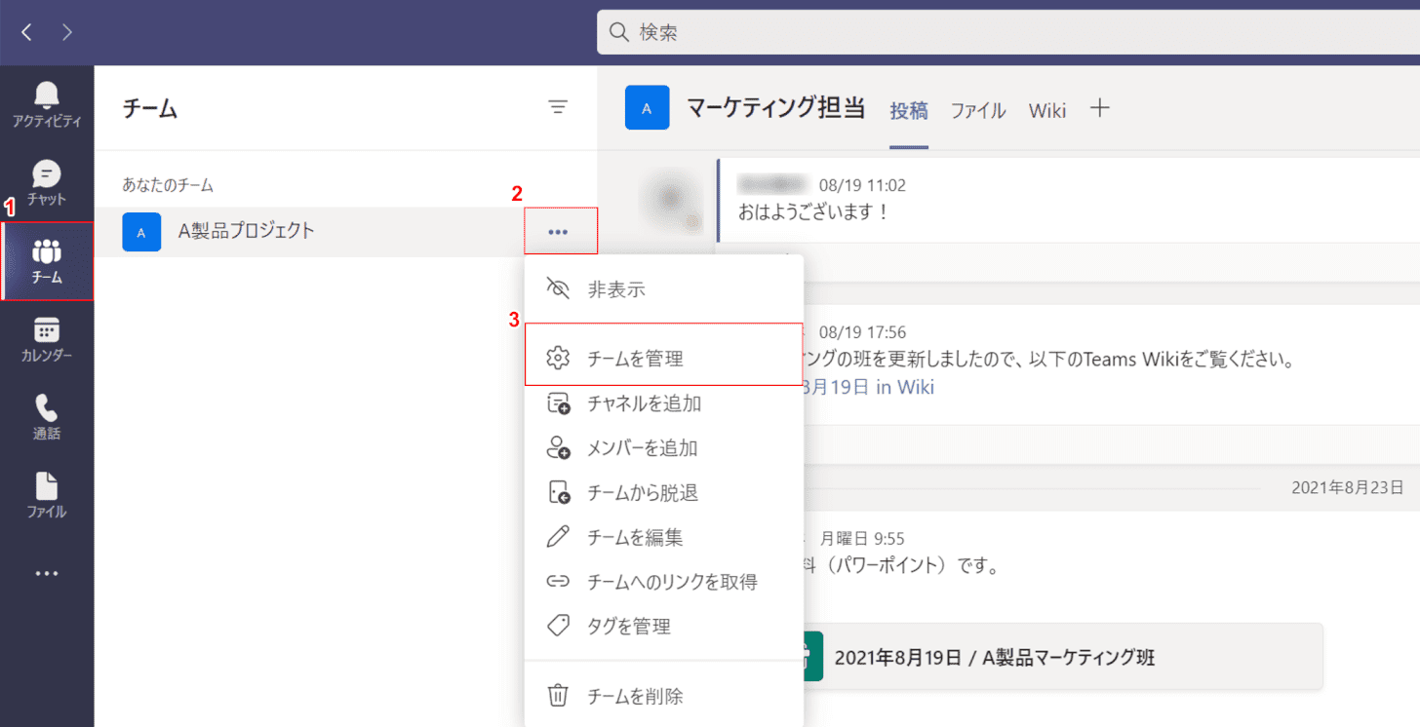
Task: Click the あなたのチーム section label
Action: [168, 184]
